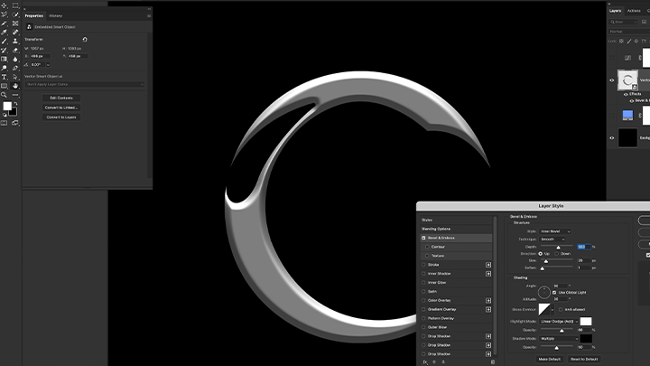Enable the Satin effect checkbox
Viewport: 650px width, 366px height.
click(423, 291)
